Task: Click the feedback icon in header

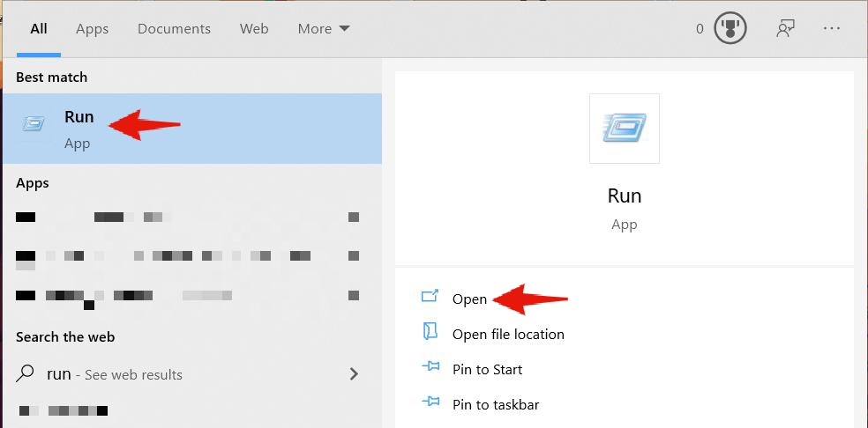Action: click(785, 28)
